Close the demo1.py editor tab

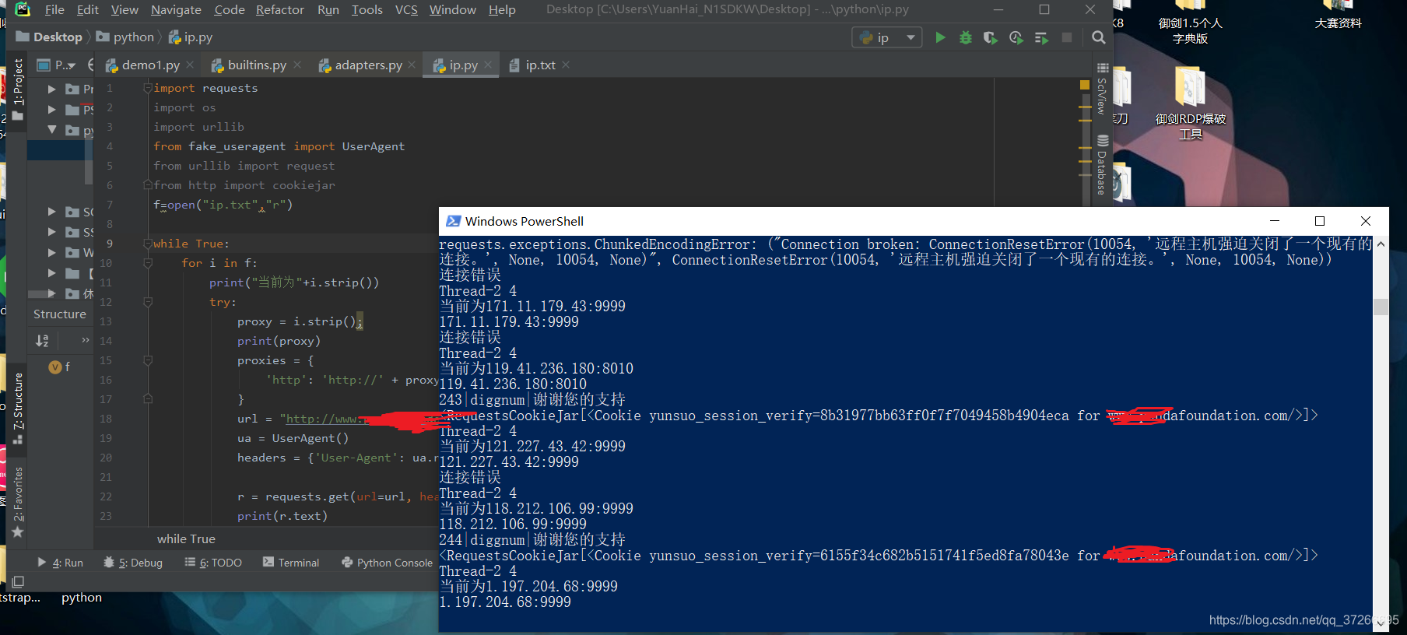click(191, 65)
